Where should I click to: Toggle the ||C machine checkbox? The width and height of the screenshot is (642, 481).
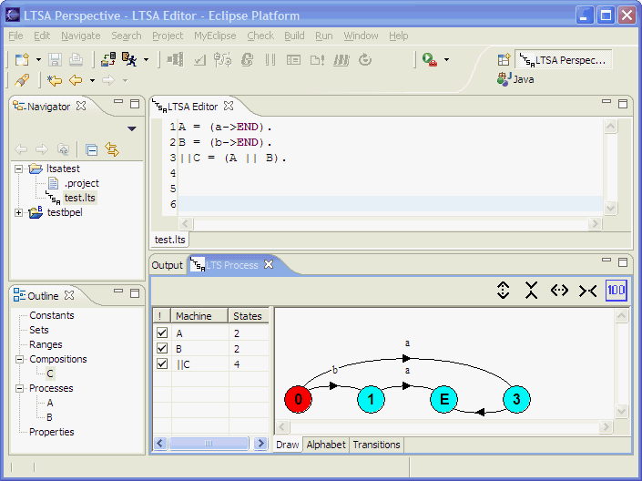162,364
